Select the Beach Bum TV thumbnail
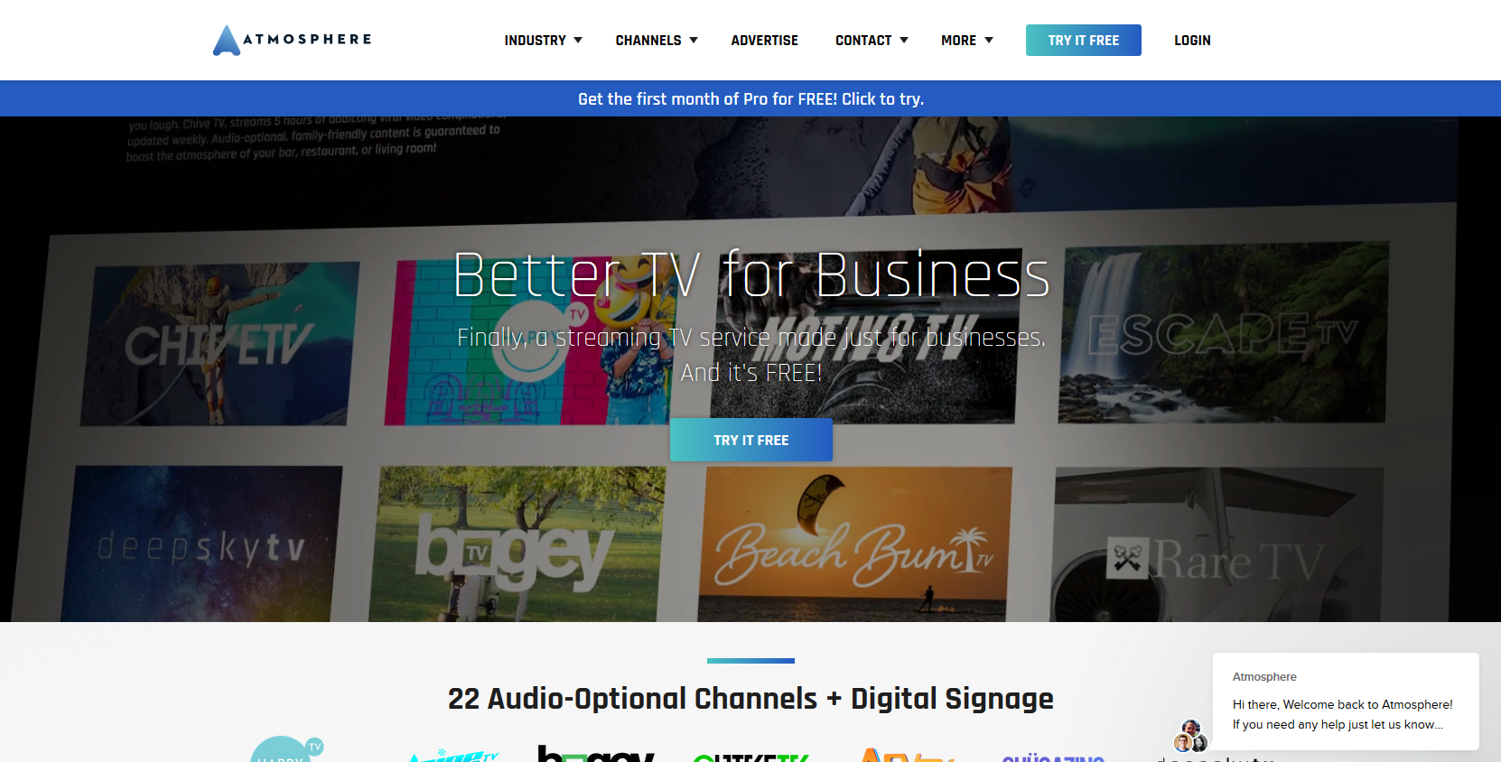The height and width of the screenshot is (762, 1501). (854, 544)
